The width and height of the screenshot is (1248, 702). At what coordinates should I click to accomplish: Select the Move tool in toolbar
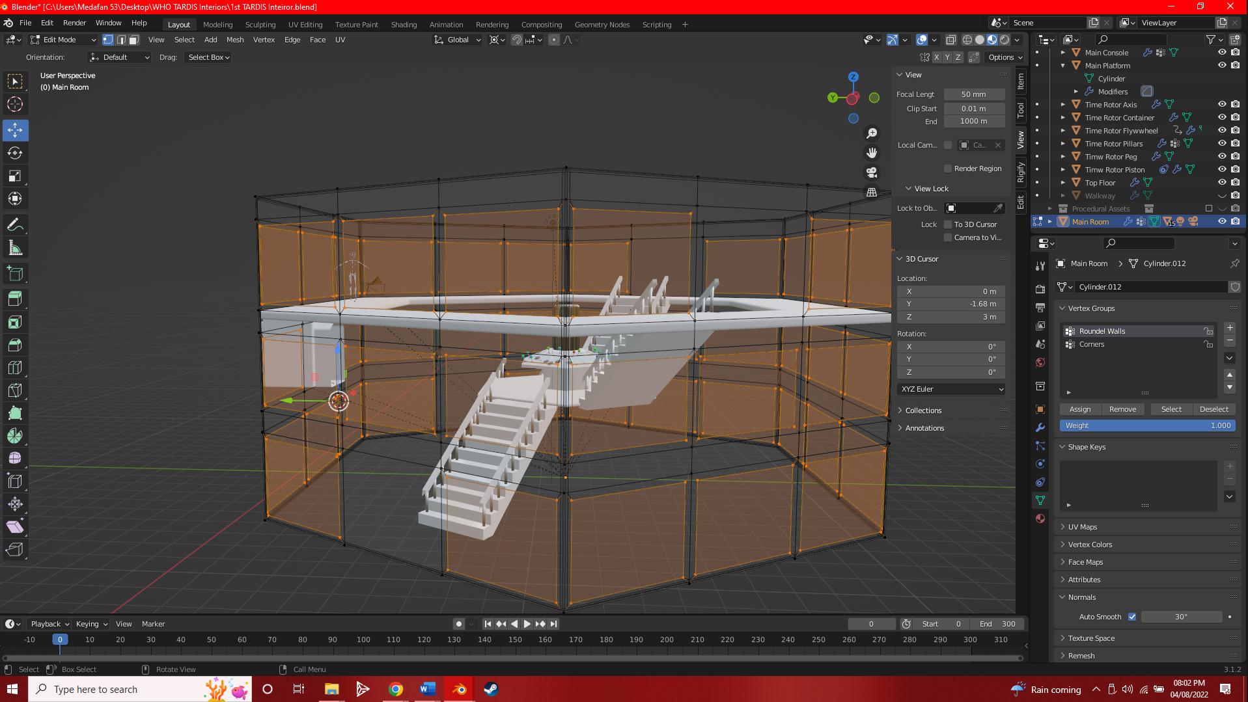tap(15, 130)
